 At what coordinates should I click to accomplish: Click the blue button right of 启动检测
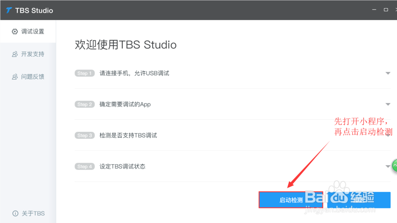pos(359,200)
